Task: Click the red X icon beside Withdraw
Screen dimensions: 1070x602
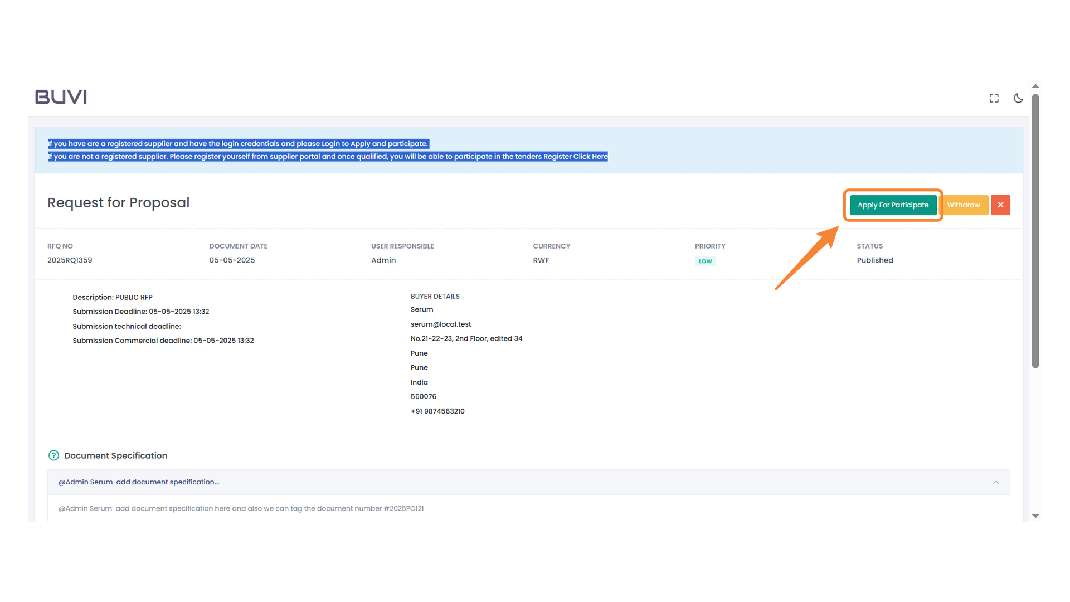Action: point(1000,205)
